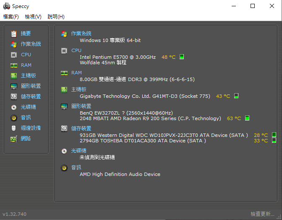282x220 pixels.
Task: Click Western Digital drive temperature 28 °C
Action: point(261,135)
